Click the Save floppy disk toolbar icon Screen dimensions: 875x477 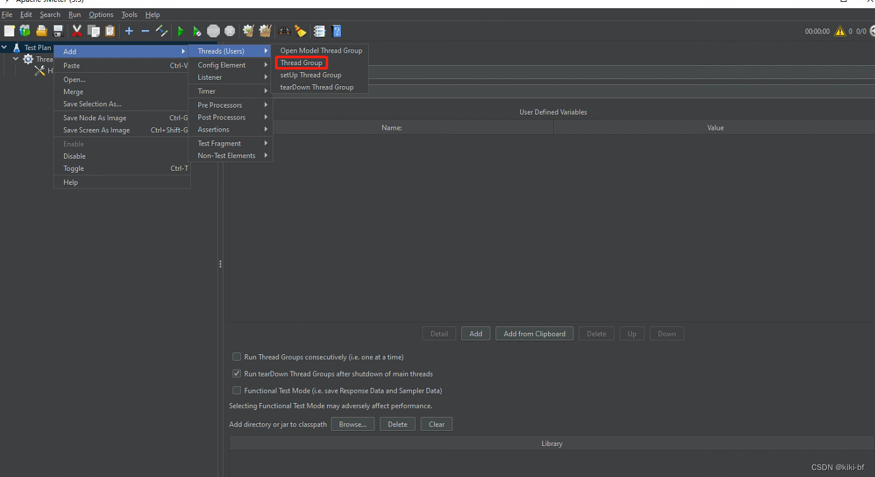[x=58, y=31]
